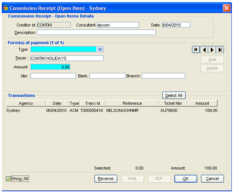This screenshot has height=193, width=234.
Task: Click the disabled PDF button
Action: (x=159, y=179)
